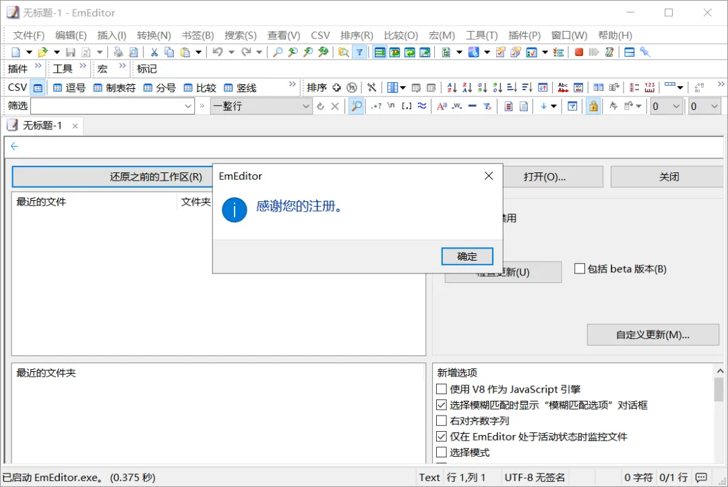Click the red Record macro icon
The image size is (728, 487).
579,52
